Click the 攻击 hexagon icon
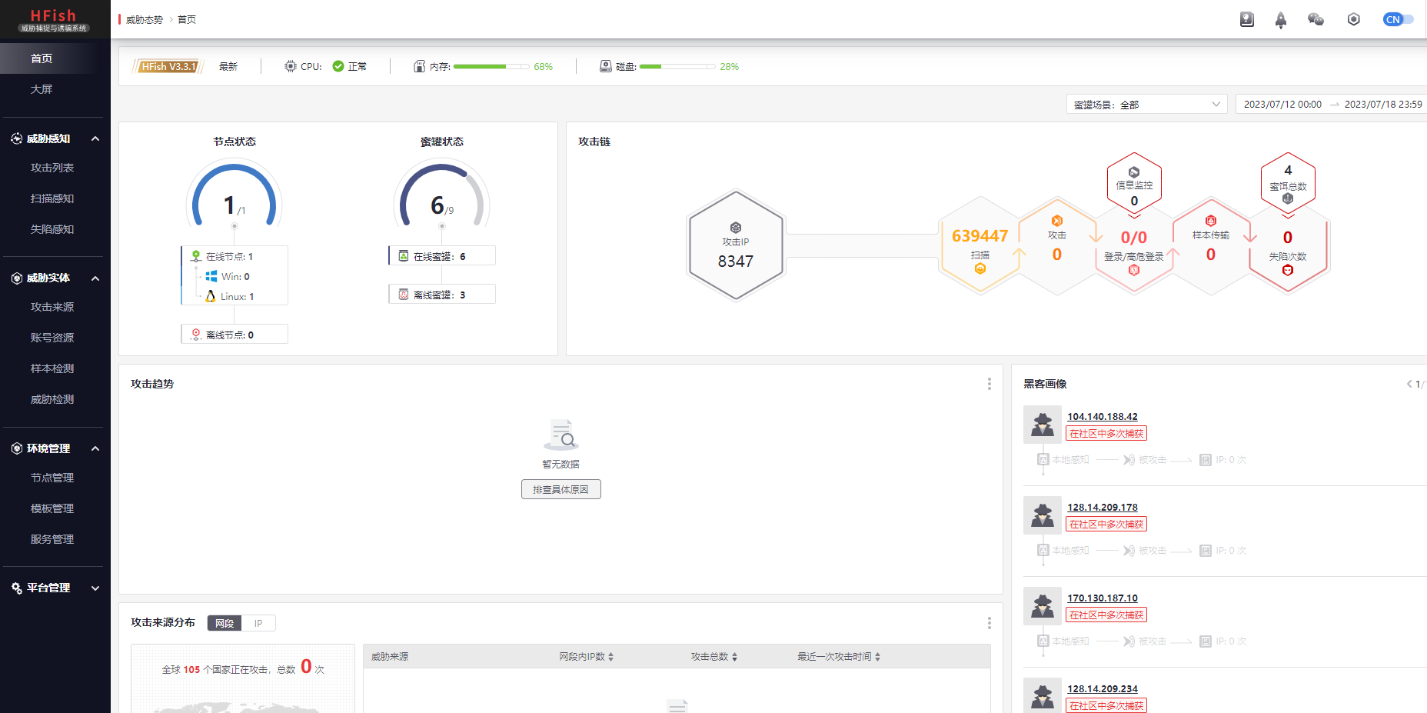The width and height of the screenshot is (1427, 713). [x=1057, y=221]
